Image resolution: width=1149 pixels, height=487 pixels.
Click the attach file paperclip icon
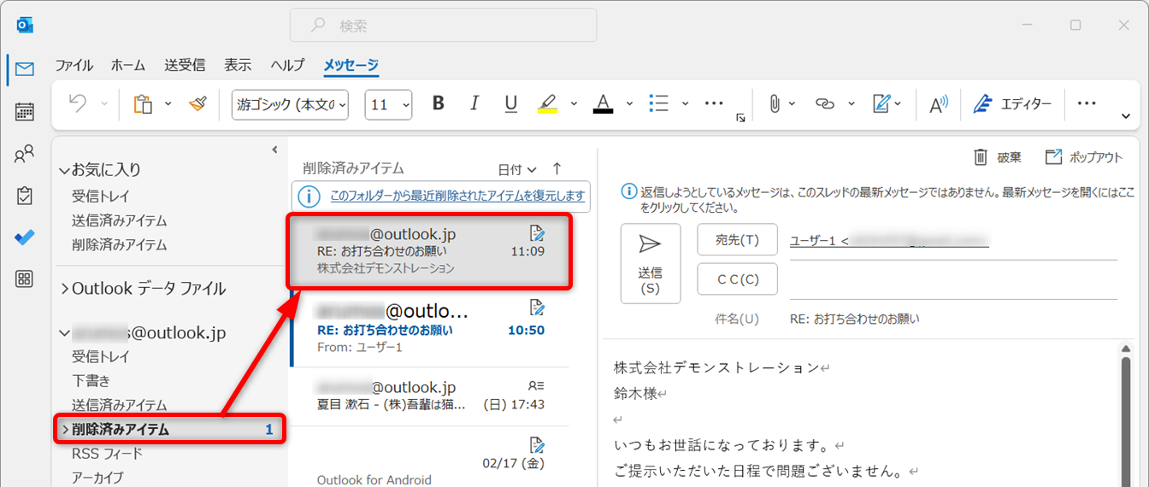pos(774,103)
